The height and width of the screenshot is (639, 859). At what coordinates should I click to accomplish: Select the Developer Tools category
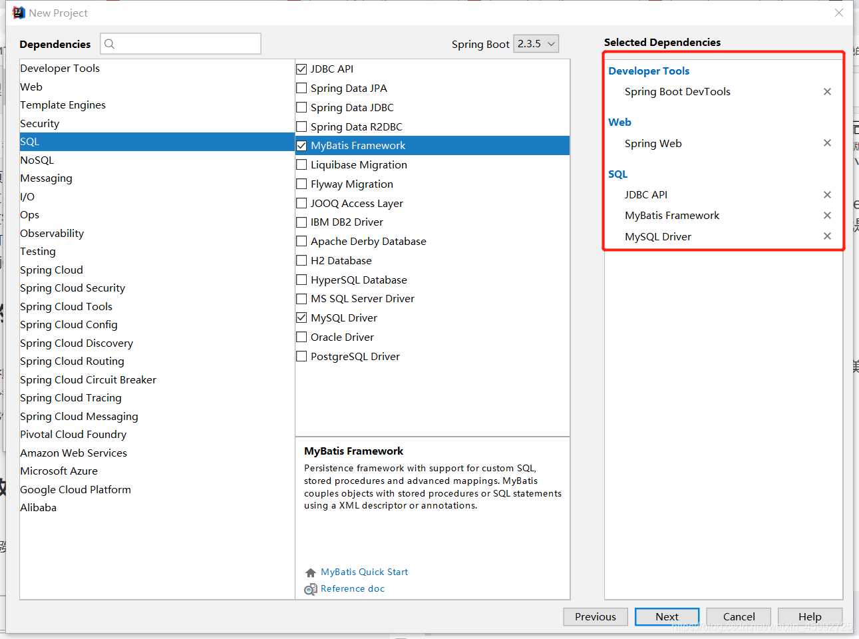pyautogui.click(x=157, y=69)
